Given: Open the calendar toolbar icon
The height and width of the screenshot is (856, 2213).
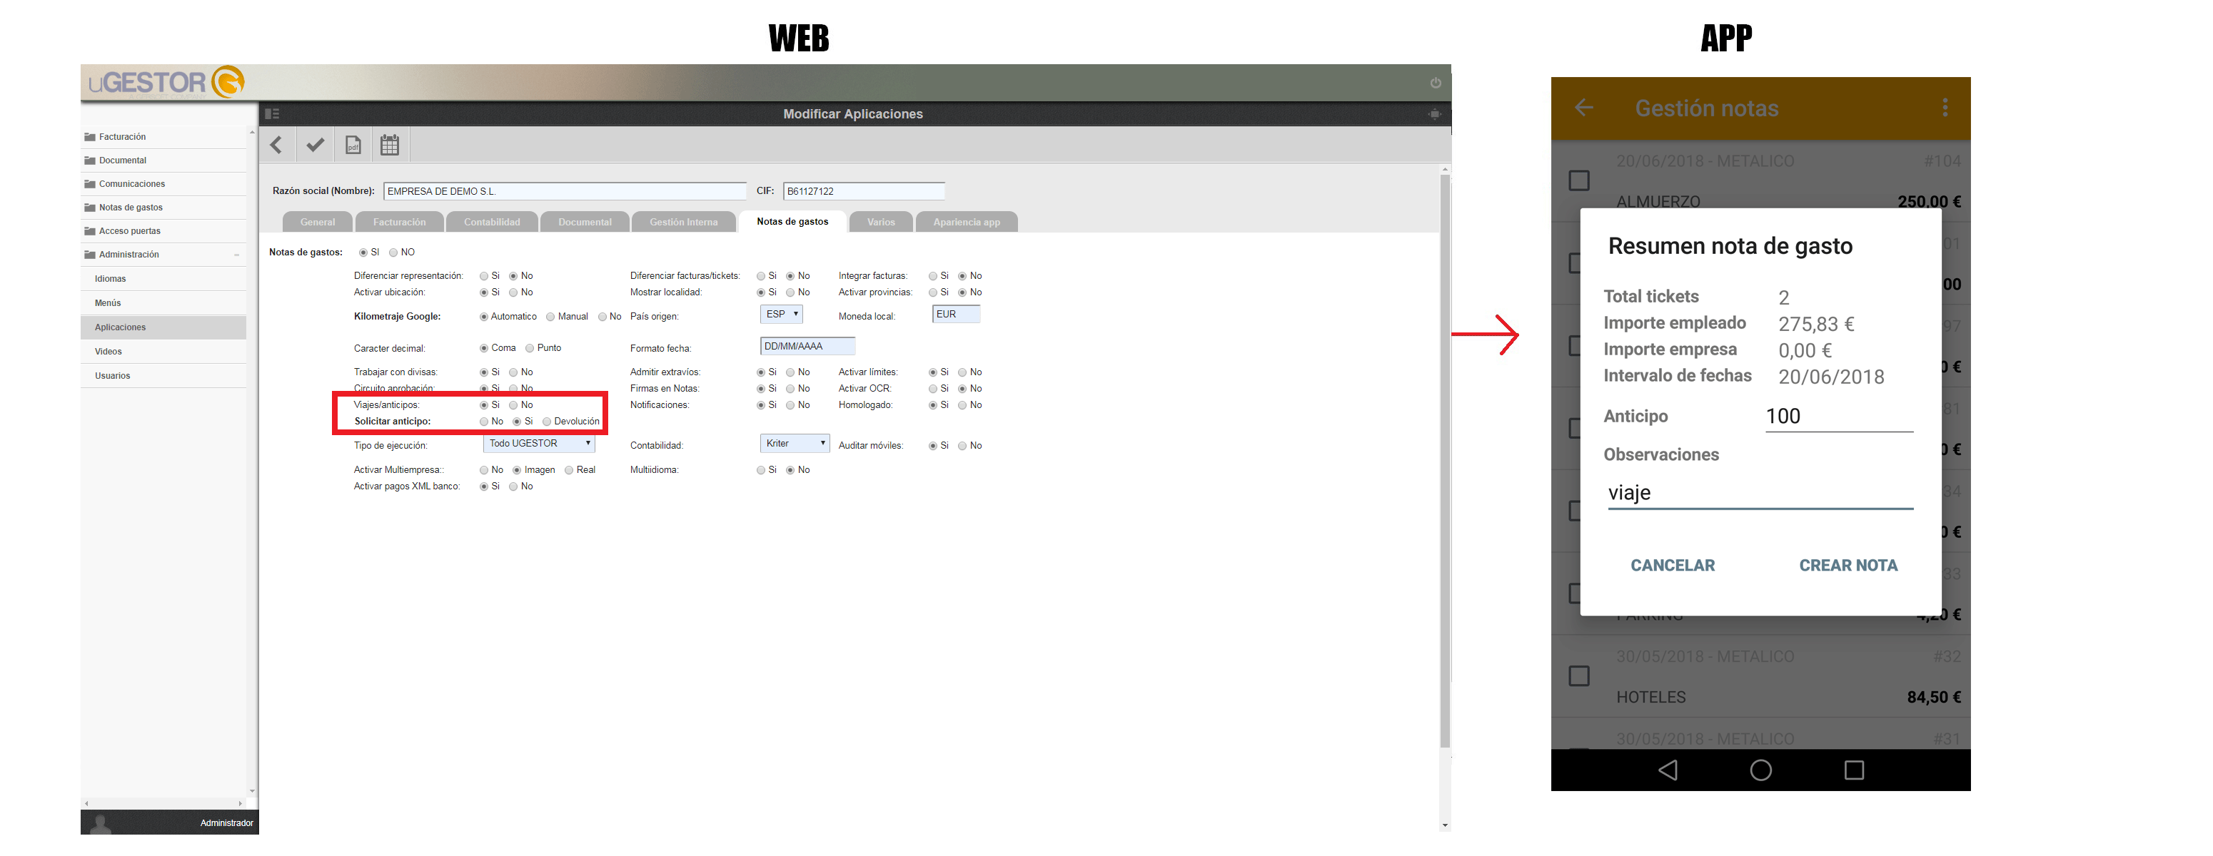Looking at the screenshot, I should point(390,145).
